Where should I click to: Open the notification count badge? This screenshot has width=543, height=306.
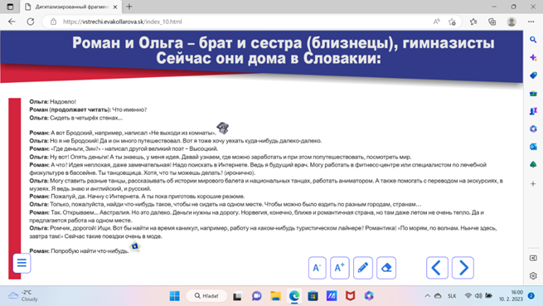[531, 295]
